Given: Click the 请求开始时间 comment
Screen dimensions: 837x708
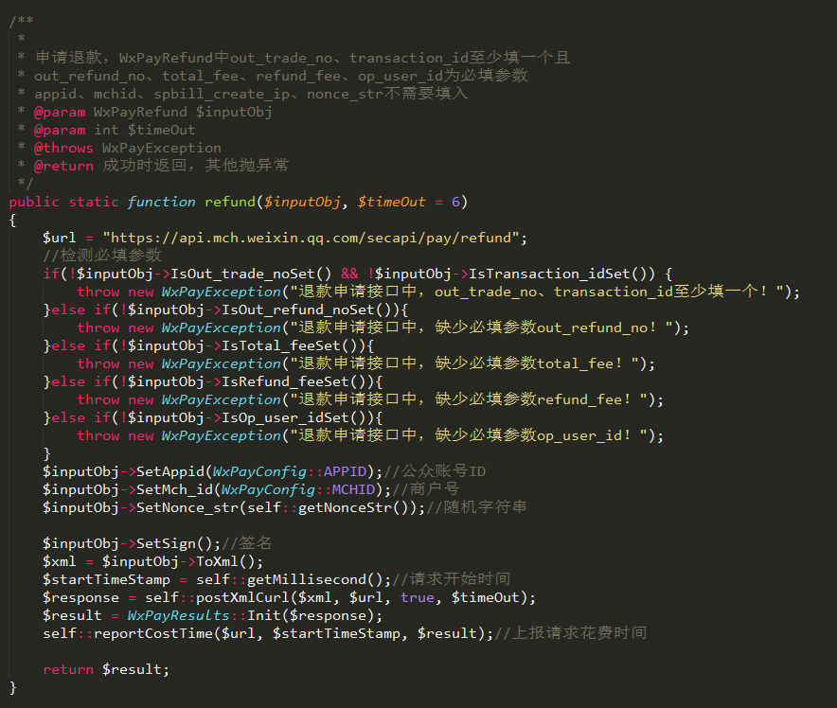Looking at the screenshot, I should (x=451, y=580).
